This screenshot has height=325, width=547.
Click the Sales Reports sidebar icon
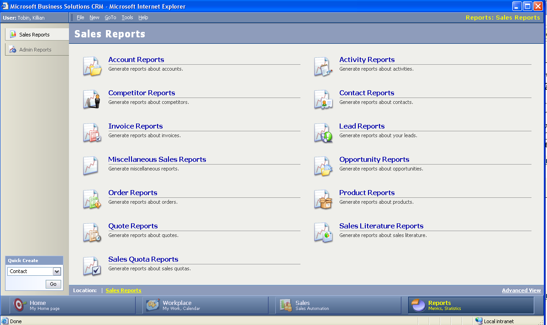pos(13,34)
